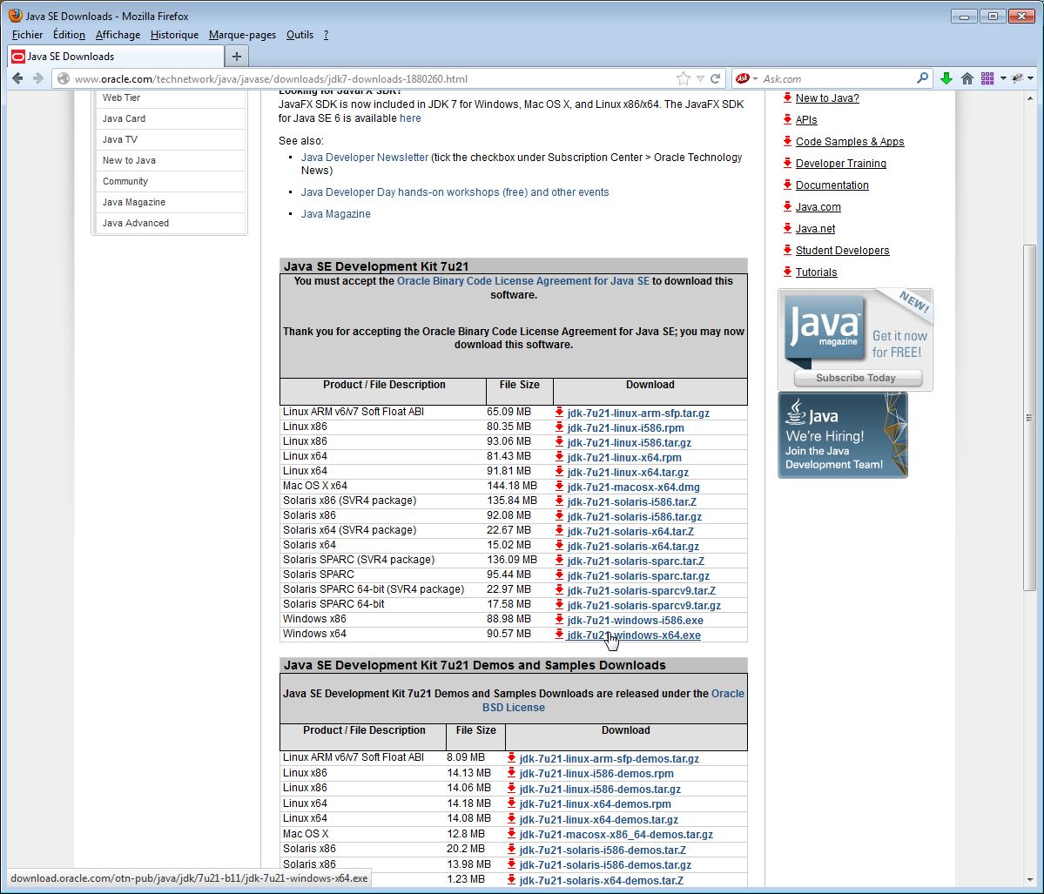Click the Ask search engine icon
Viewport: 1044px width, 894px height.
(x=743, y=78)
